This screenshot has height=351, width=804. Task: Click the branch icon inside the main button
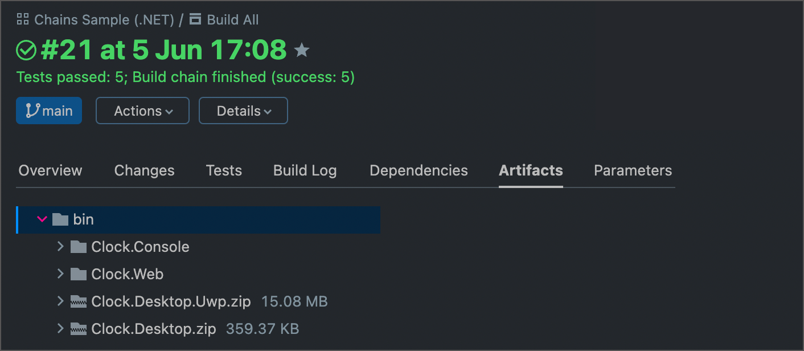click(x=34, y=111)
